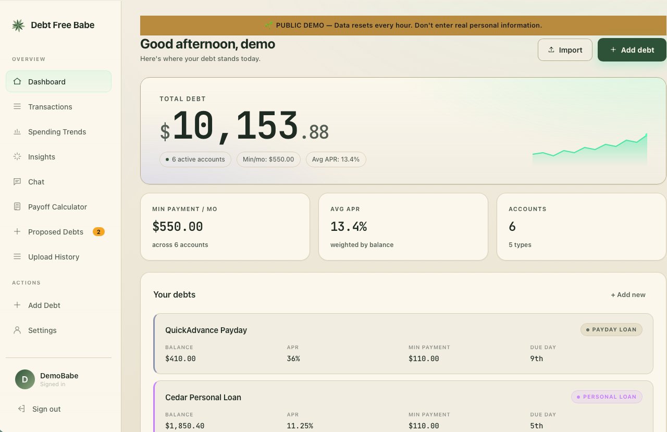Image resolution: width=667 pixels, height=432 pixels.
Task: Open the Payoff Calculator
Action: point(58,206)
